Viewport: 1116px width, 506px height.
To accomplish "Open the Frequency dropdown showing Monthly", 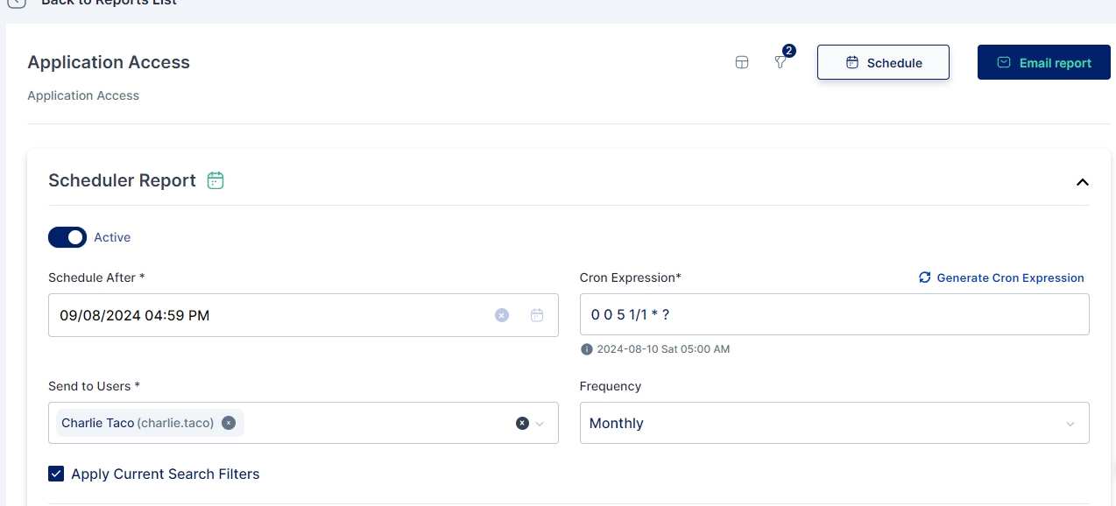I will pyautogui.click(x=834, y=423).
